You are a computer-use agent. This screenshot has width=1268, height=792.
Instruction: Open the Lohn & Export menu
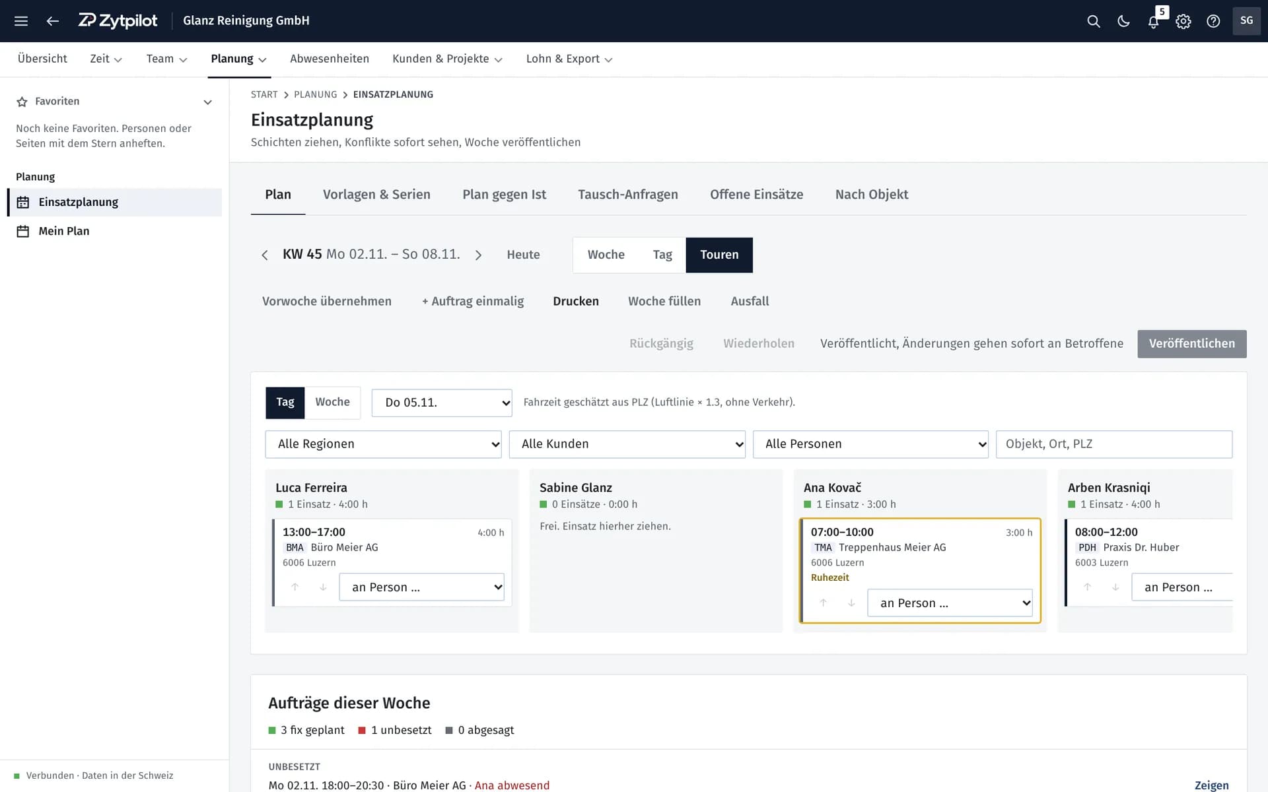point(569,59)
